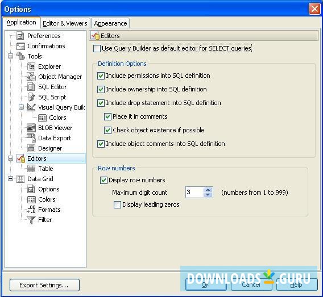The width and height of the screenshot is (323, 297).
Task: Select SQL Editor in the tree
Action: click(x=52, y=87)
